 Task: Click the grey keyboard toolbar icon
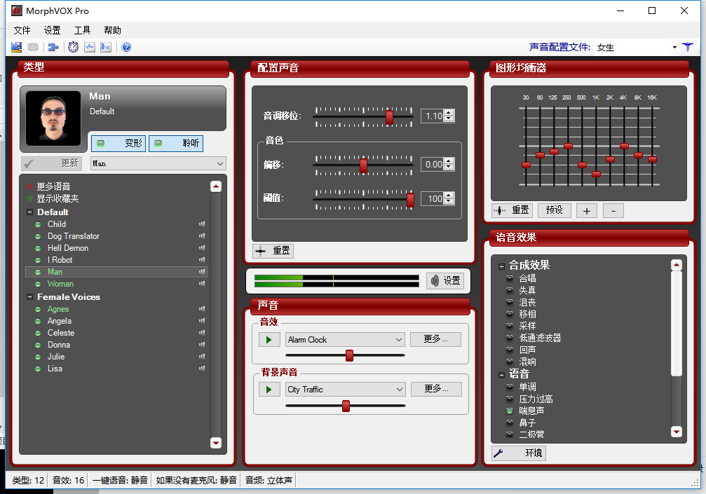click(x=33, y=47)
